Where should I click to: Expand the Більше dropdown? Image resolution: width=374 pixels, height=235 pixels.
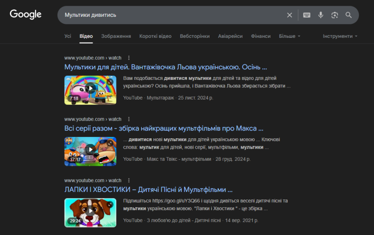289,36
